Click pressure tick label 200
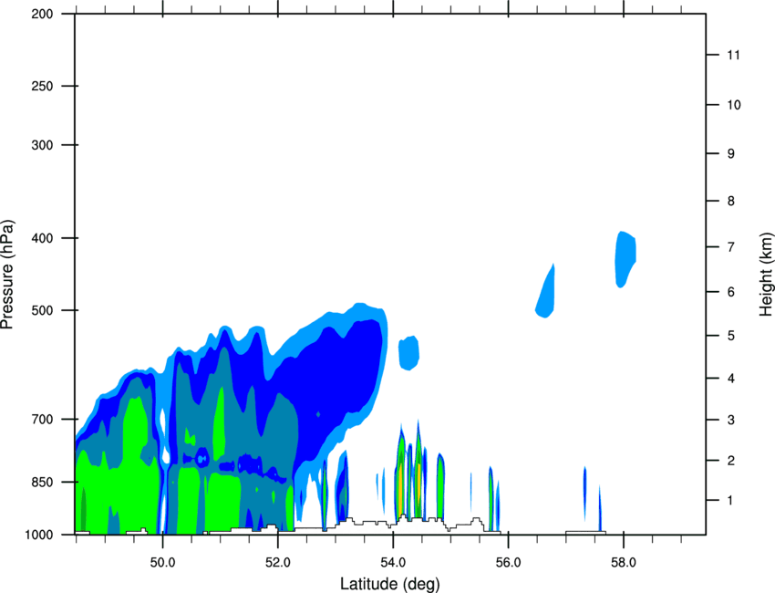The width and height of the screenshot is (775, 593). pos(42,14)
